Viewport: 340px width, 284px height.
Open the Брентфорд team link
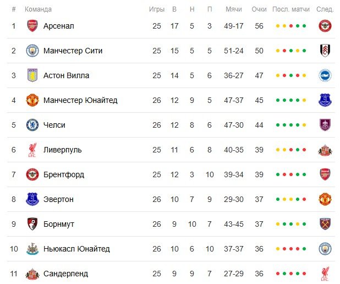click(x=64, y=174)
